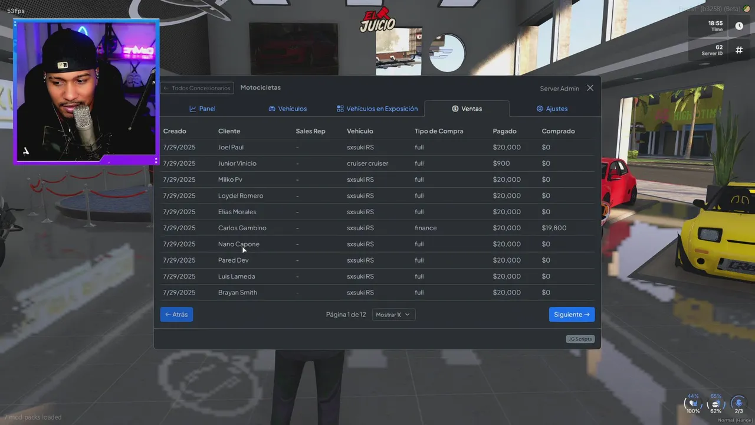Click the grid icon beside Vehículos en Exposición
The image size is (755, 425).
coord(340,109)
